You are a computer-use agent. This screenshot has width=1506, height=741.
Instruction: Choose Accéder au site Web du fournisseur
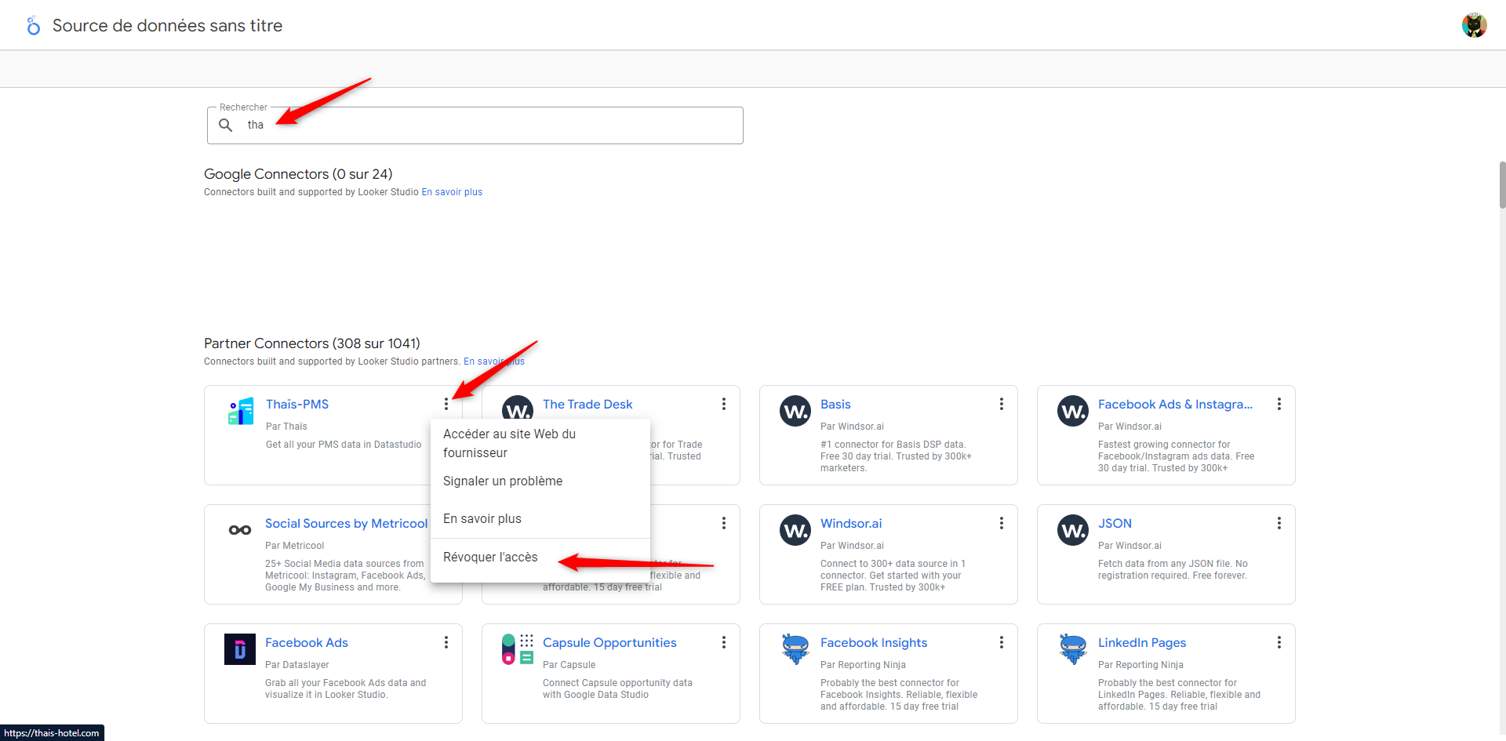tap(540, 443)
